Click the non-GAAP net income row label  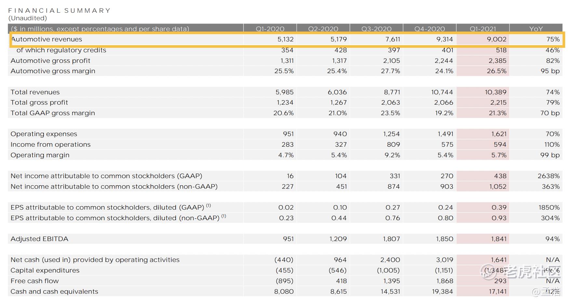(x=114, y=187)
